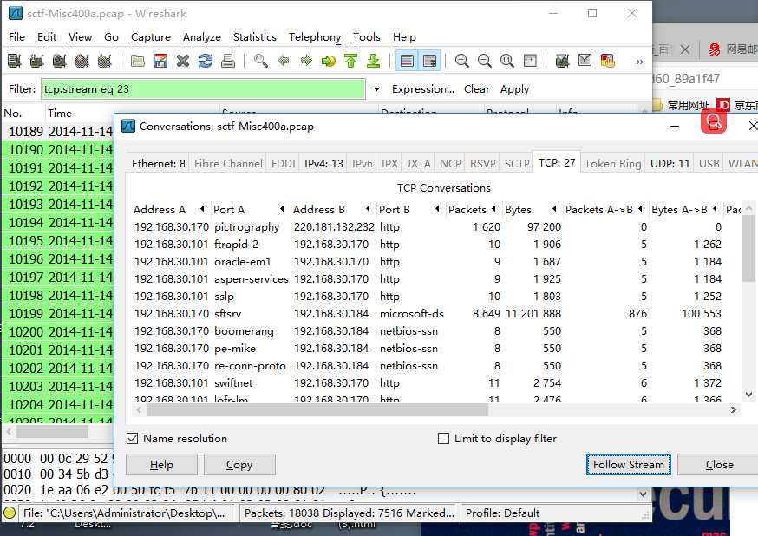The height and width of the screenshot is (536, 758).
Task: Zoom in toolbar icon
Action: point(462,61)
